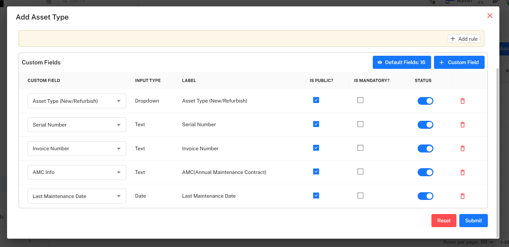Add a new Custom Field
Image resolution: width=509 pixels, height=247 pixels.
(x=459, y=62)
